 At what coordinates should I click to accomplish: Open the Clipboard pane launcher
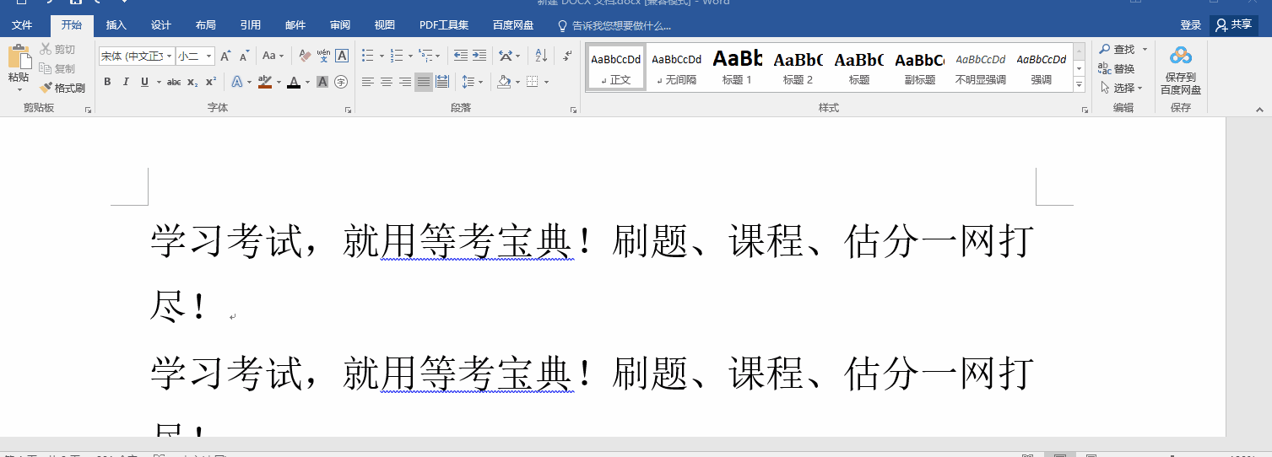88,110
